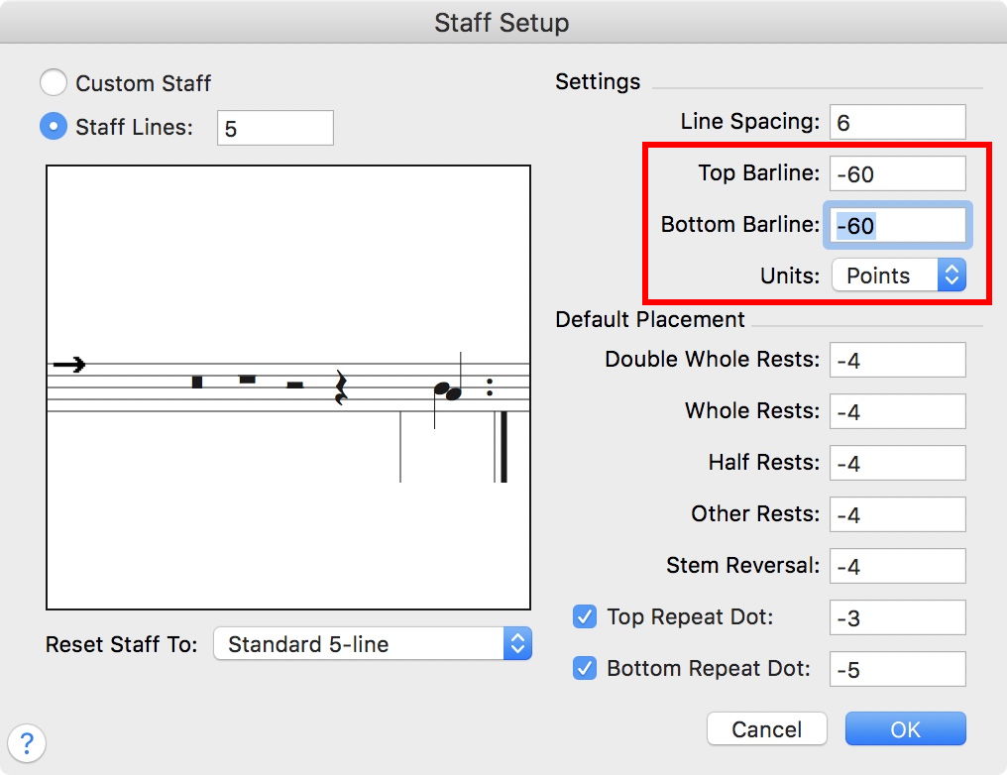
Task: Click the Cancel button
Action: tap(766, 729)
